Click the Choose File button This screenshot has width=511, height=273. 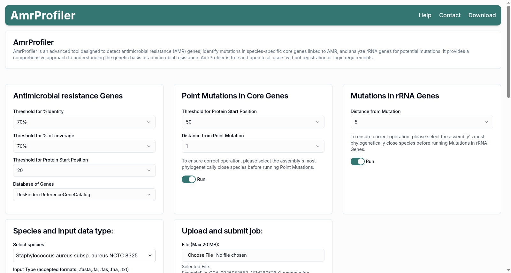click(200, 255)
